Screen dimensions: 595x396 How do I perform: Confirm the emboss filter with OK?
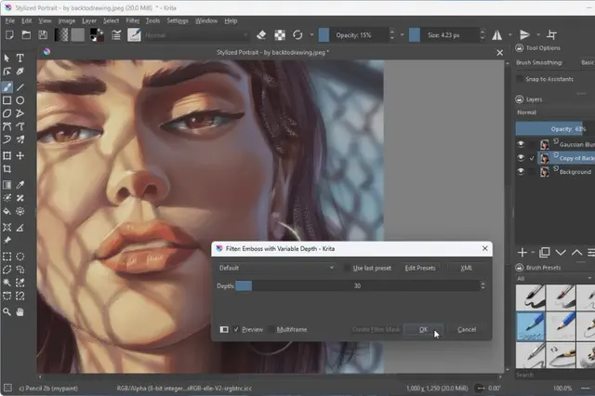pos(423,329)
